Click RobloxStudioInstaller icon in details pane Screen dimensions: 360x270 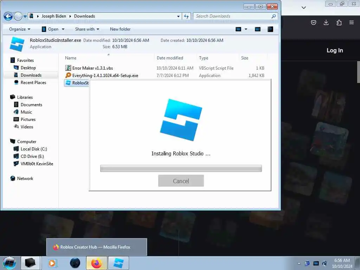point(17,44)
